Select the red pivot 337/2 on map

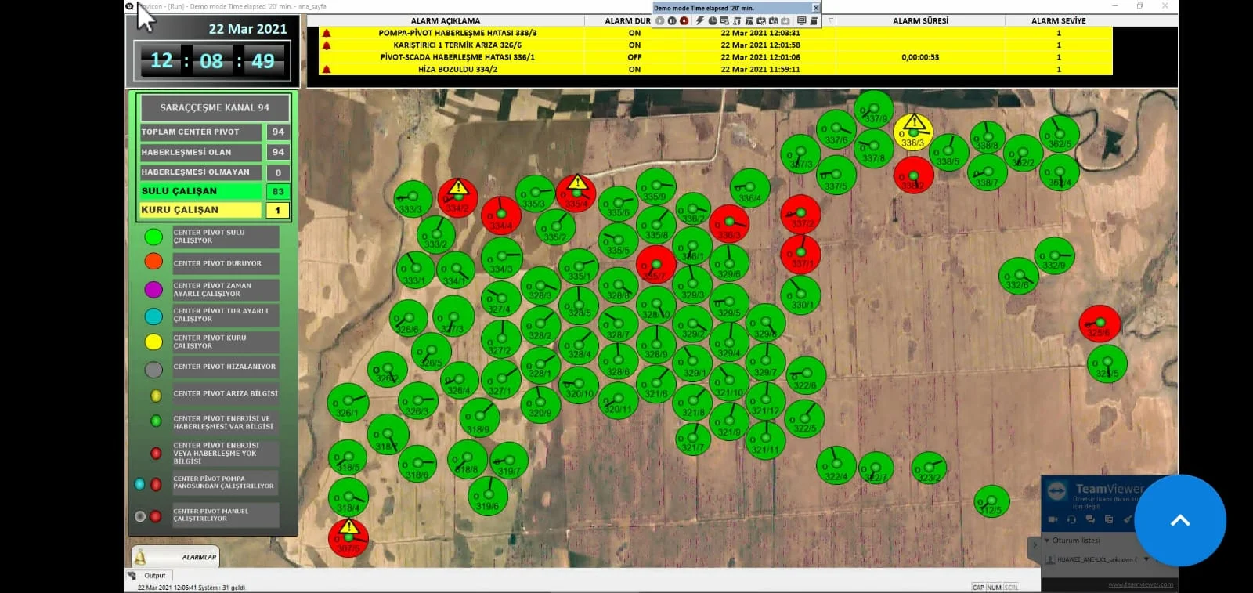pos(800,213)
